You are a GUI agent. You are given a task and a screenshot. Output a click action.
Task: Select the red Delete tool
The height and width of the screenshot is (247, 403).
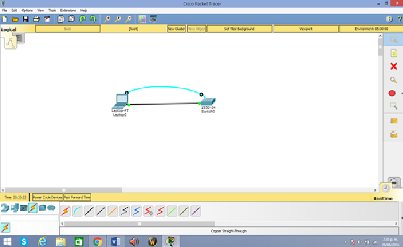point(394,67)
